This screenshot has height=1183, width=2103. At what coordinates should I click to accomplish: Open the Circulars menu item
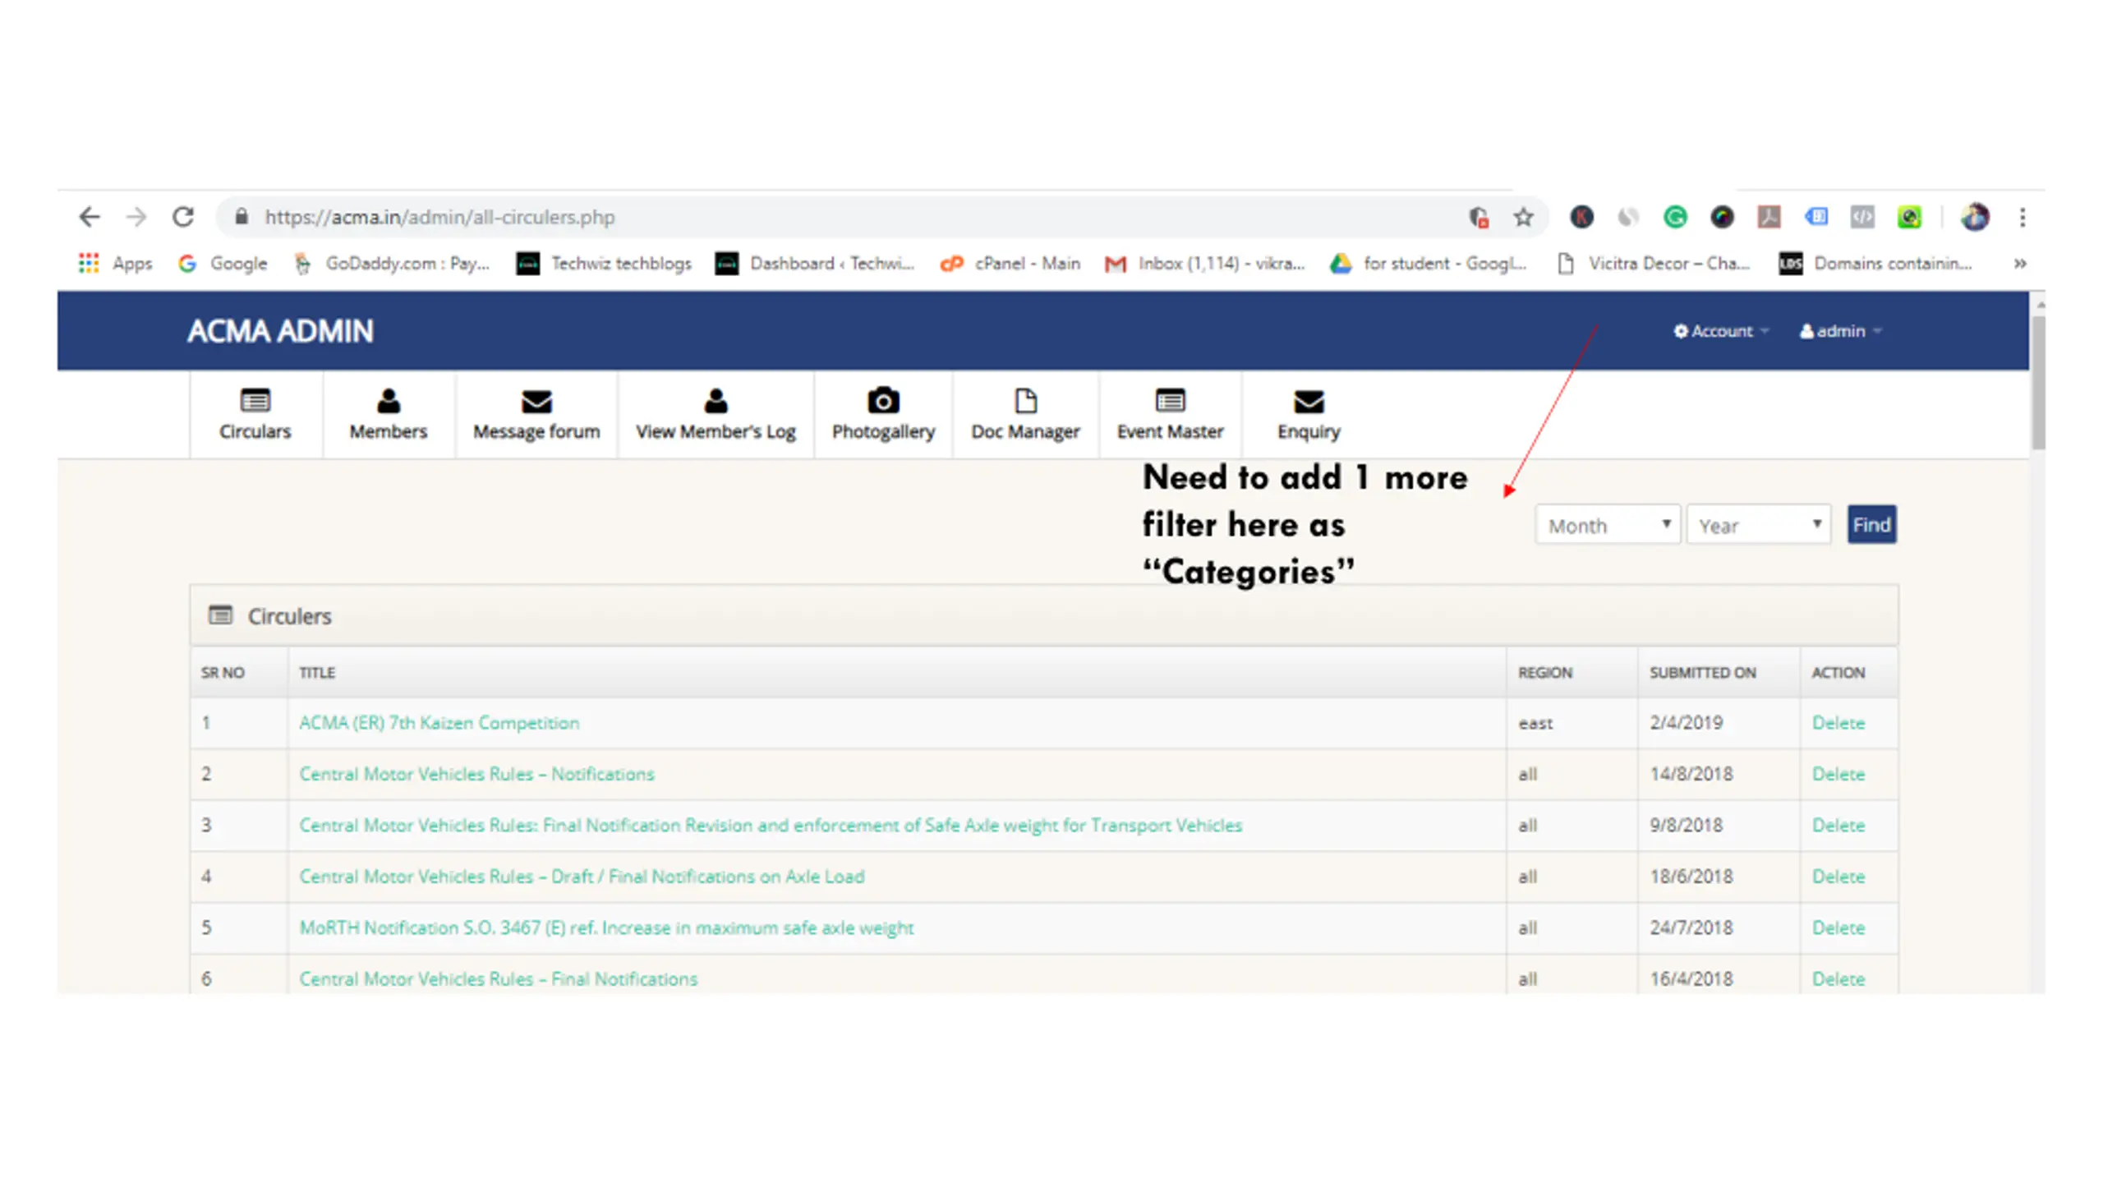[x=255, y=415]
